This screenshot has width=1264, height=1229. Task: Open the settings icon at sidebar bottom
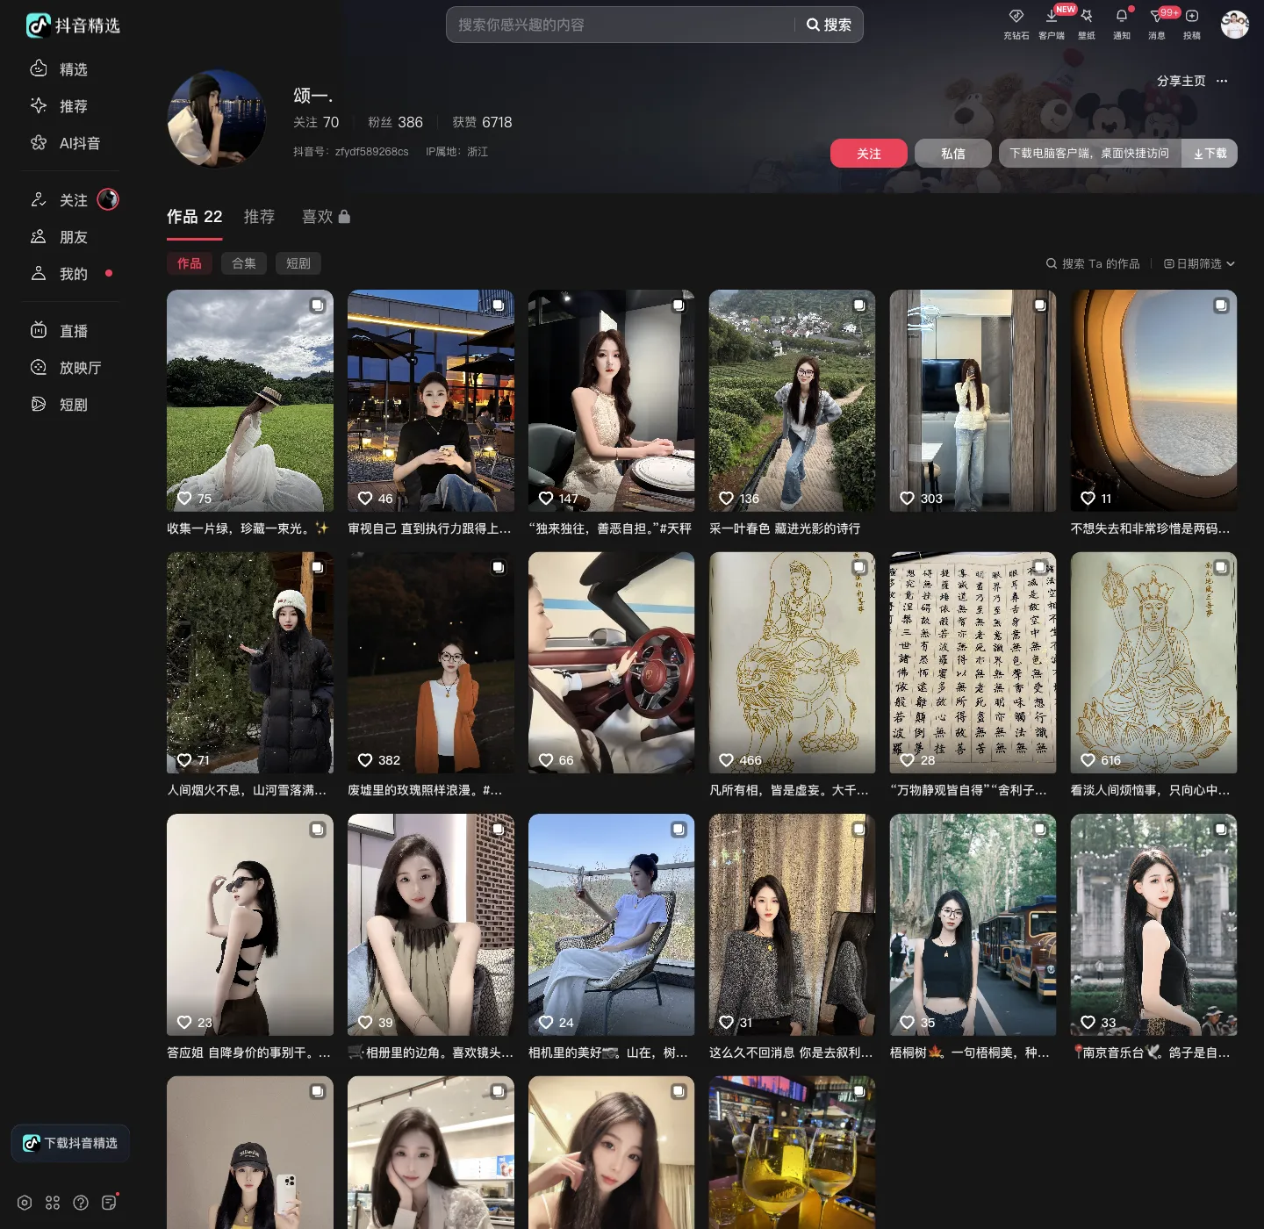pyautogui.click(x=25, y=1203)
